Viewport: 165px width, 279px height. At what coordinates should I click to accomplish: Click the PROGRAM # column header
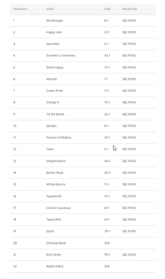coord(20,9)
